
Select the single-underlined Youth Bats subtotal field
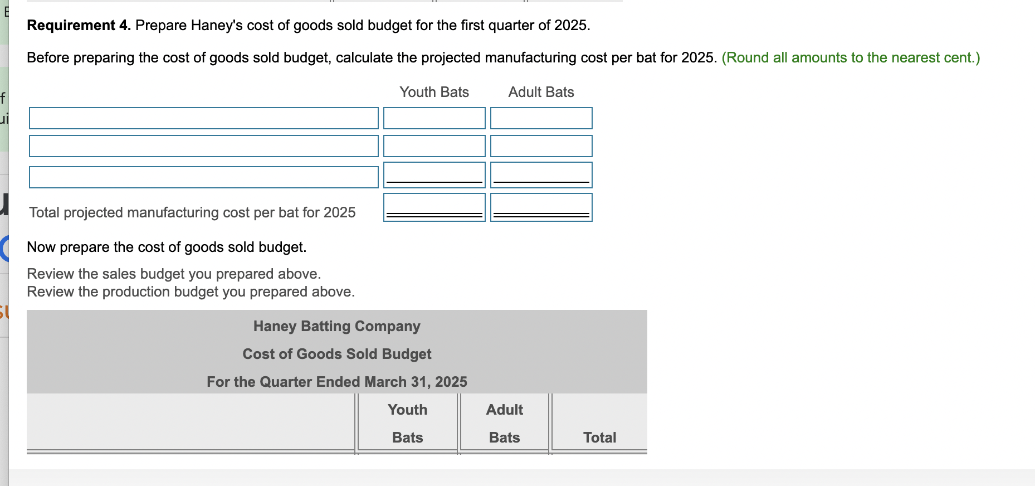click(x=434, y=174)
